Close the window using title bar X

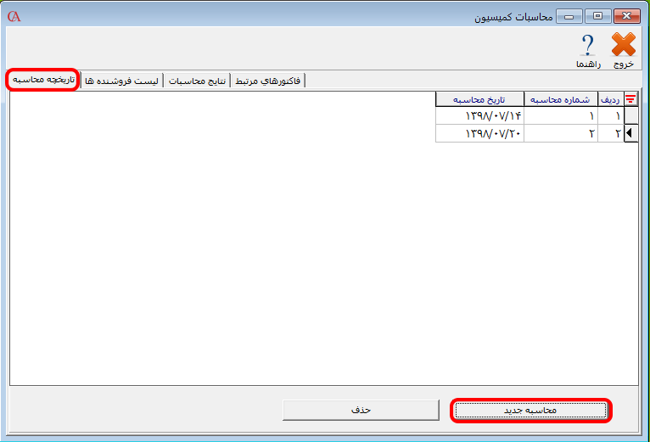coord(625,16)
